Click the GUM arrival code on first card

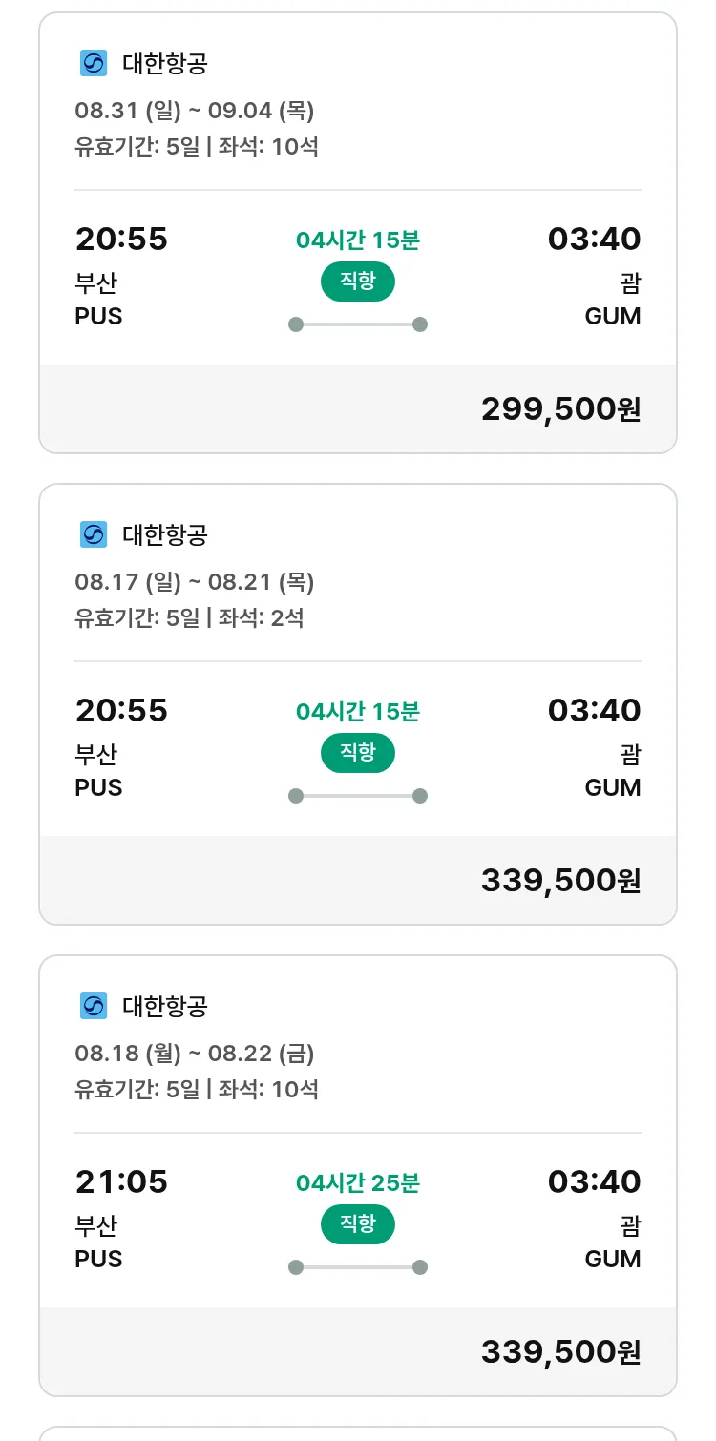click(x=612, y=316)
